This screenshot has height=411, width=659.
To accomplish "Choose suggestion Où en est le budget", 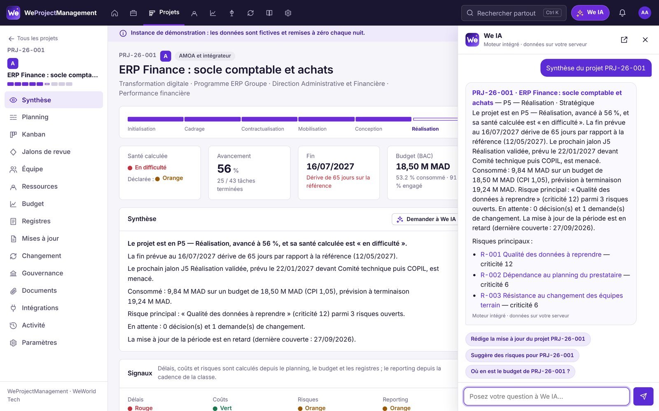I will (520, 372).
